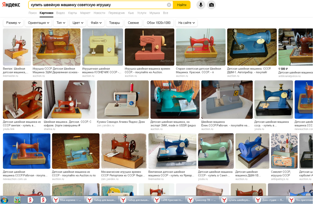Start voice search with the microphone icon
The height and width of the screenshot is (204, 313).
201,5
